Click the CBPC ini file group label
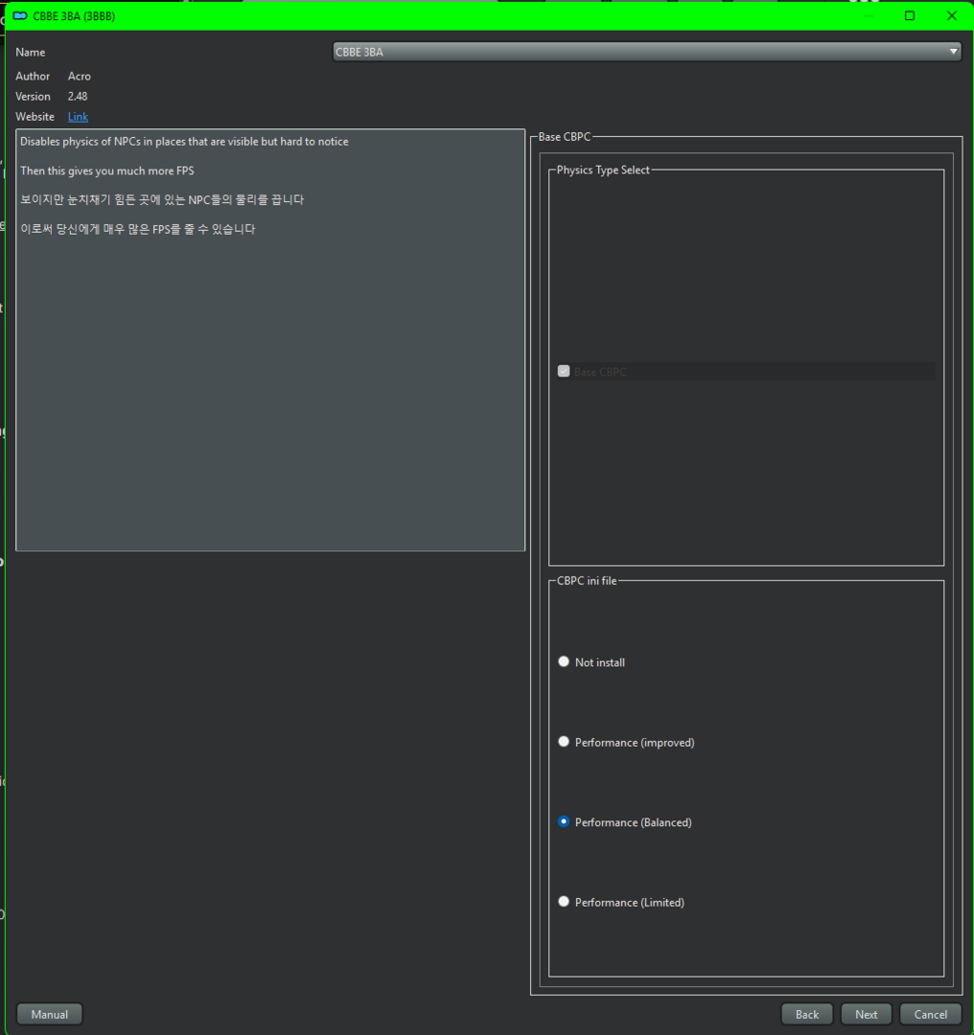 point(587,581)
